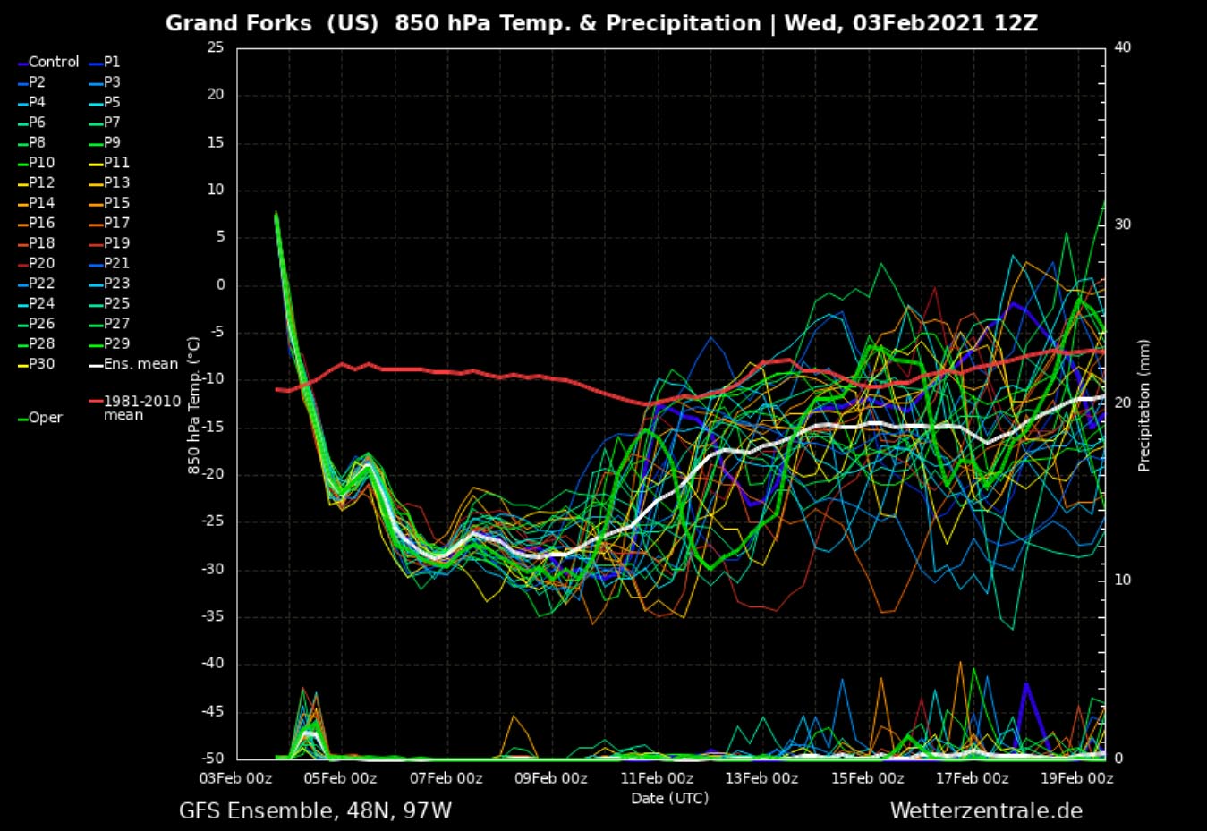Click the P30 legend entry
Image resolution: width=1207 pixels, height=831 pixels.
tap(41, 364)
